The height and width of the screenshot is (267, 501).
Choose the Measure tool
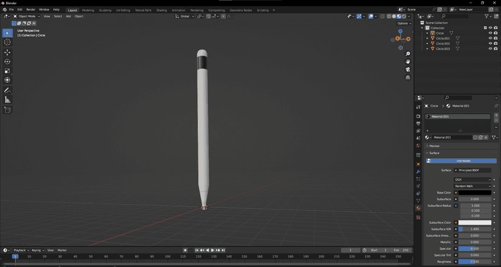coord(7,100)
